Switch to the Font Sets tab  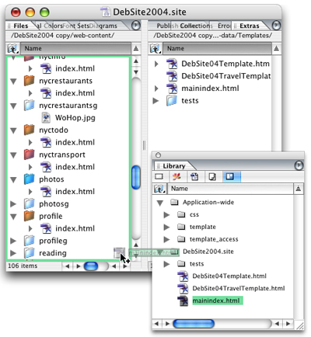click(76, 26)
